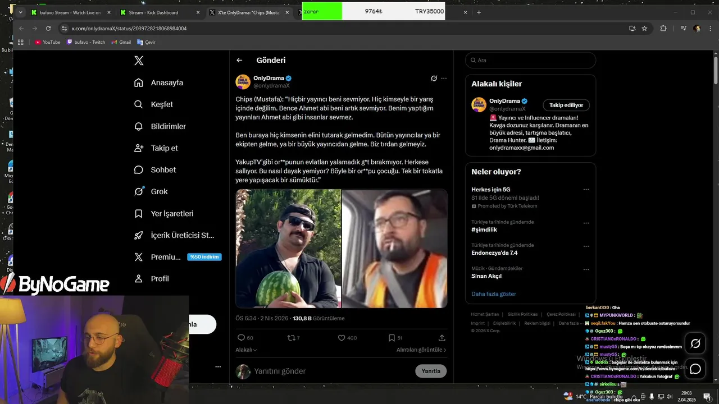Click the Yanıtla reply button

[x=431, y=371]
